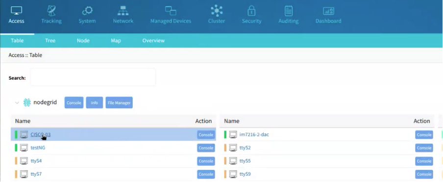Switch to the Table tab
The image size is (443, 182).
(17, 40)
